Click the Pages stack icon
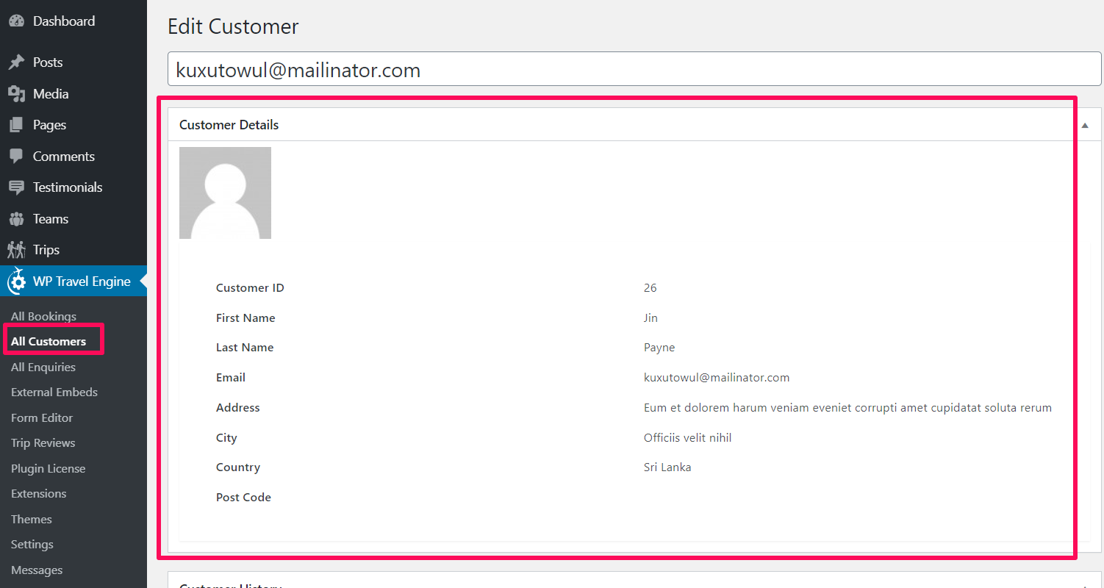This screenshot has height=588, width=1104. (x=16, y=125)
